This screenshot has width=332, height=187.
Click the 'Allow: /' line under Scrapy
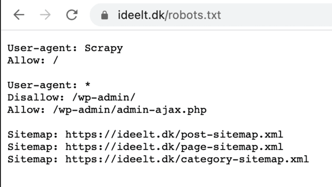tap(33, 60)
